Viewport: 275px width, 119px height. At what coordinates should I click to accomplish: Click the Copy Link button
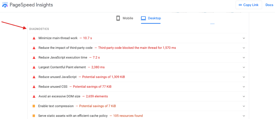[x=248, y=5]
